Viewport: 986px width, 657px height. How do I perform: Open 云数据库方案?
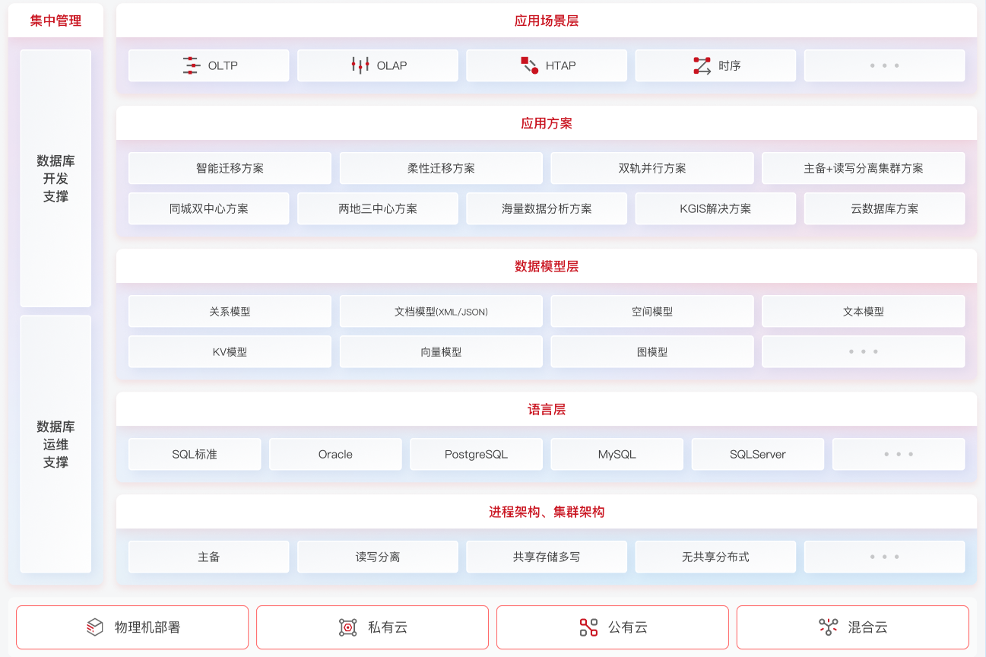coord(884,208)
